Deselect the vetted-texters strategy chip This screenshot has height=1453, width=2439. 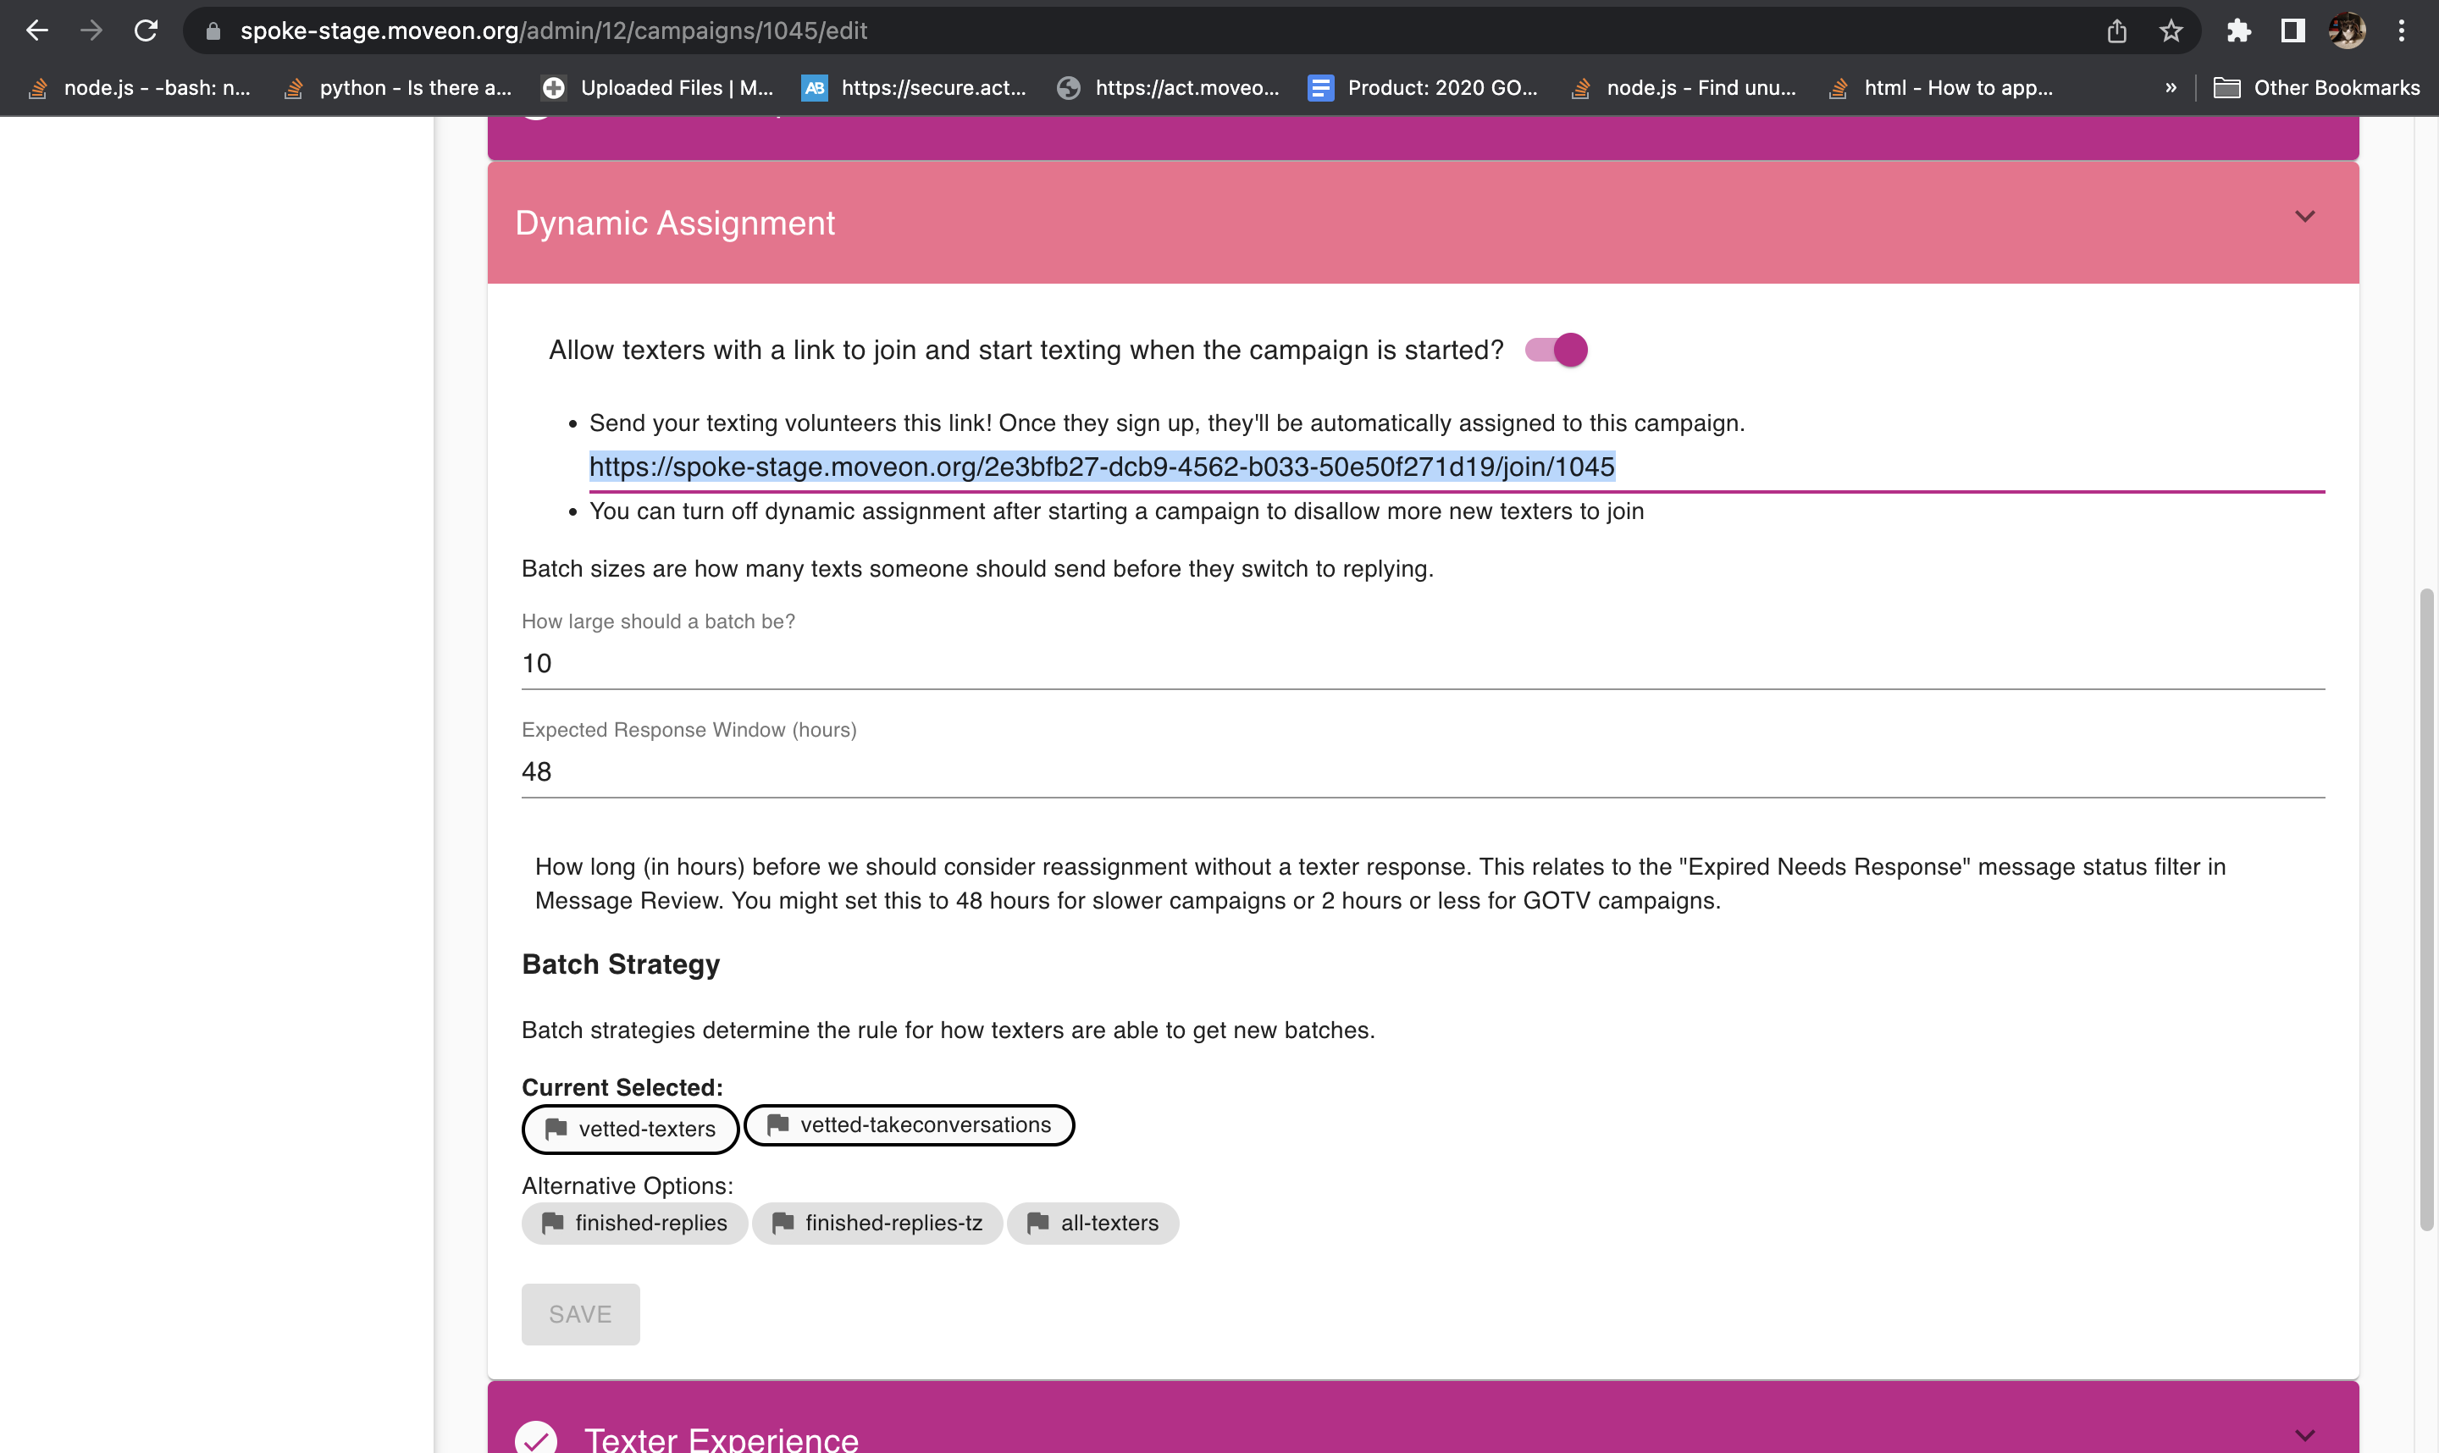coord(629,1129)
